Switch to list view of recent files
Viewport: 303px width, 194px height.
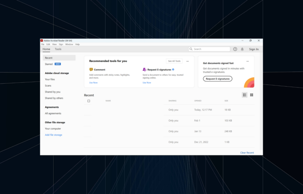(x=245, y=95)
